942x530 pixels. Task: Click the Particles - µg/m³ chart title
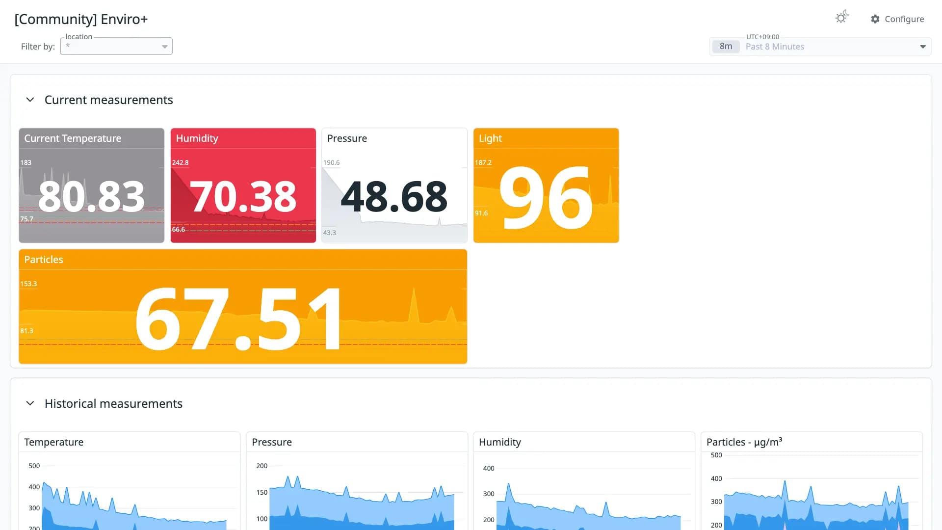tap(744, 442)
